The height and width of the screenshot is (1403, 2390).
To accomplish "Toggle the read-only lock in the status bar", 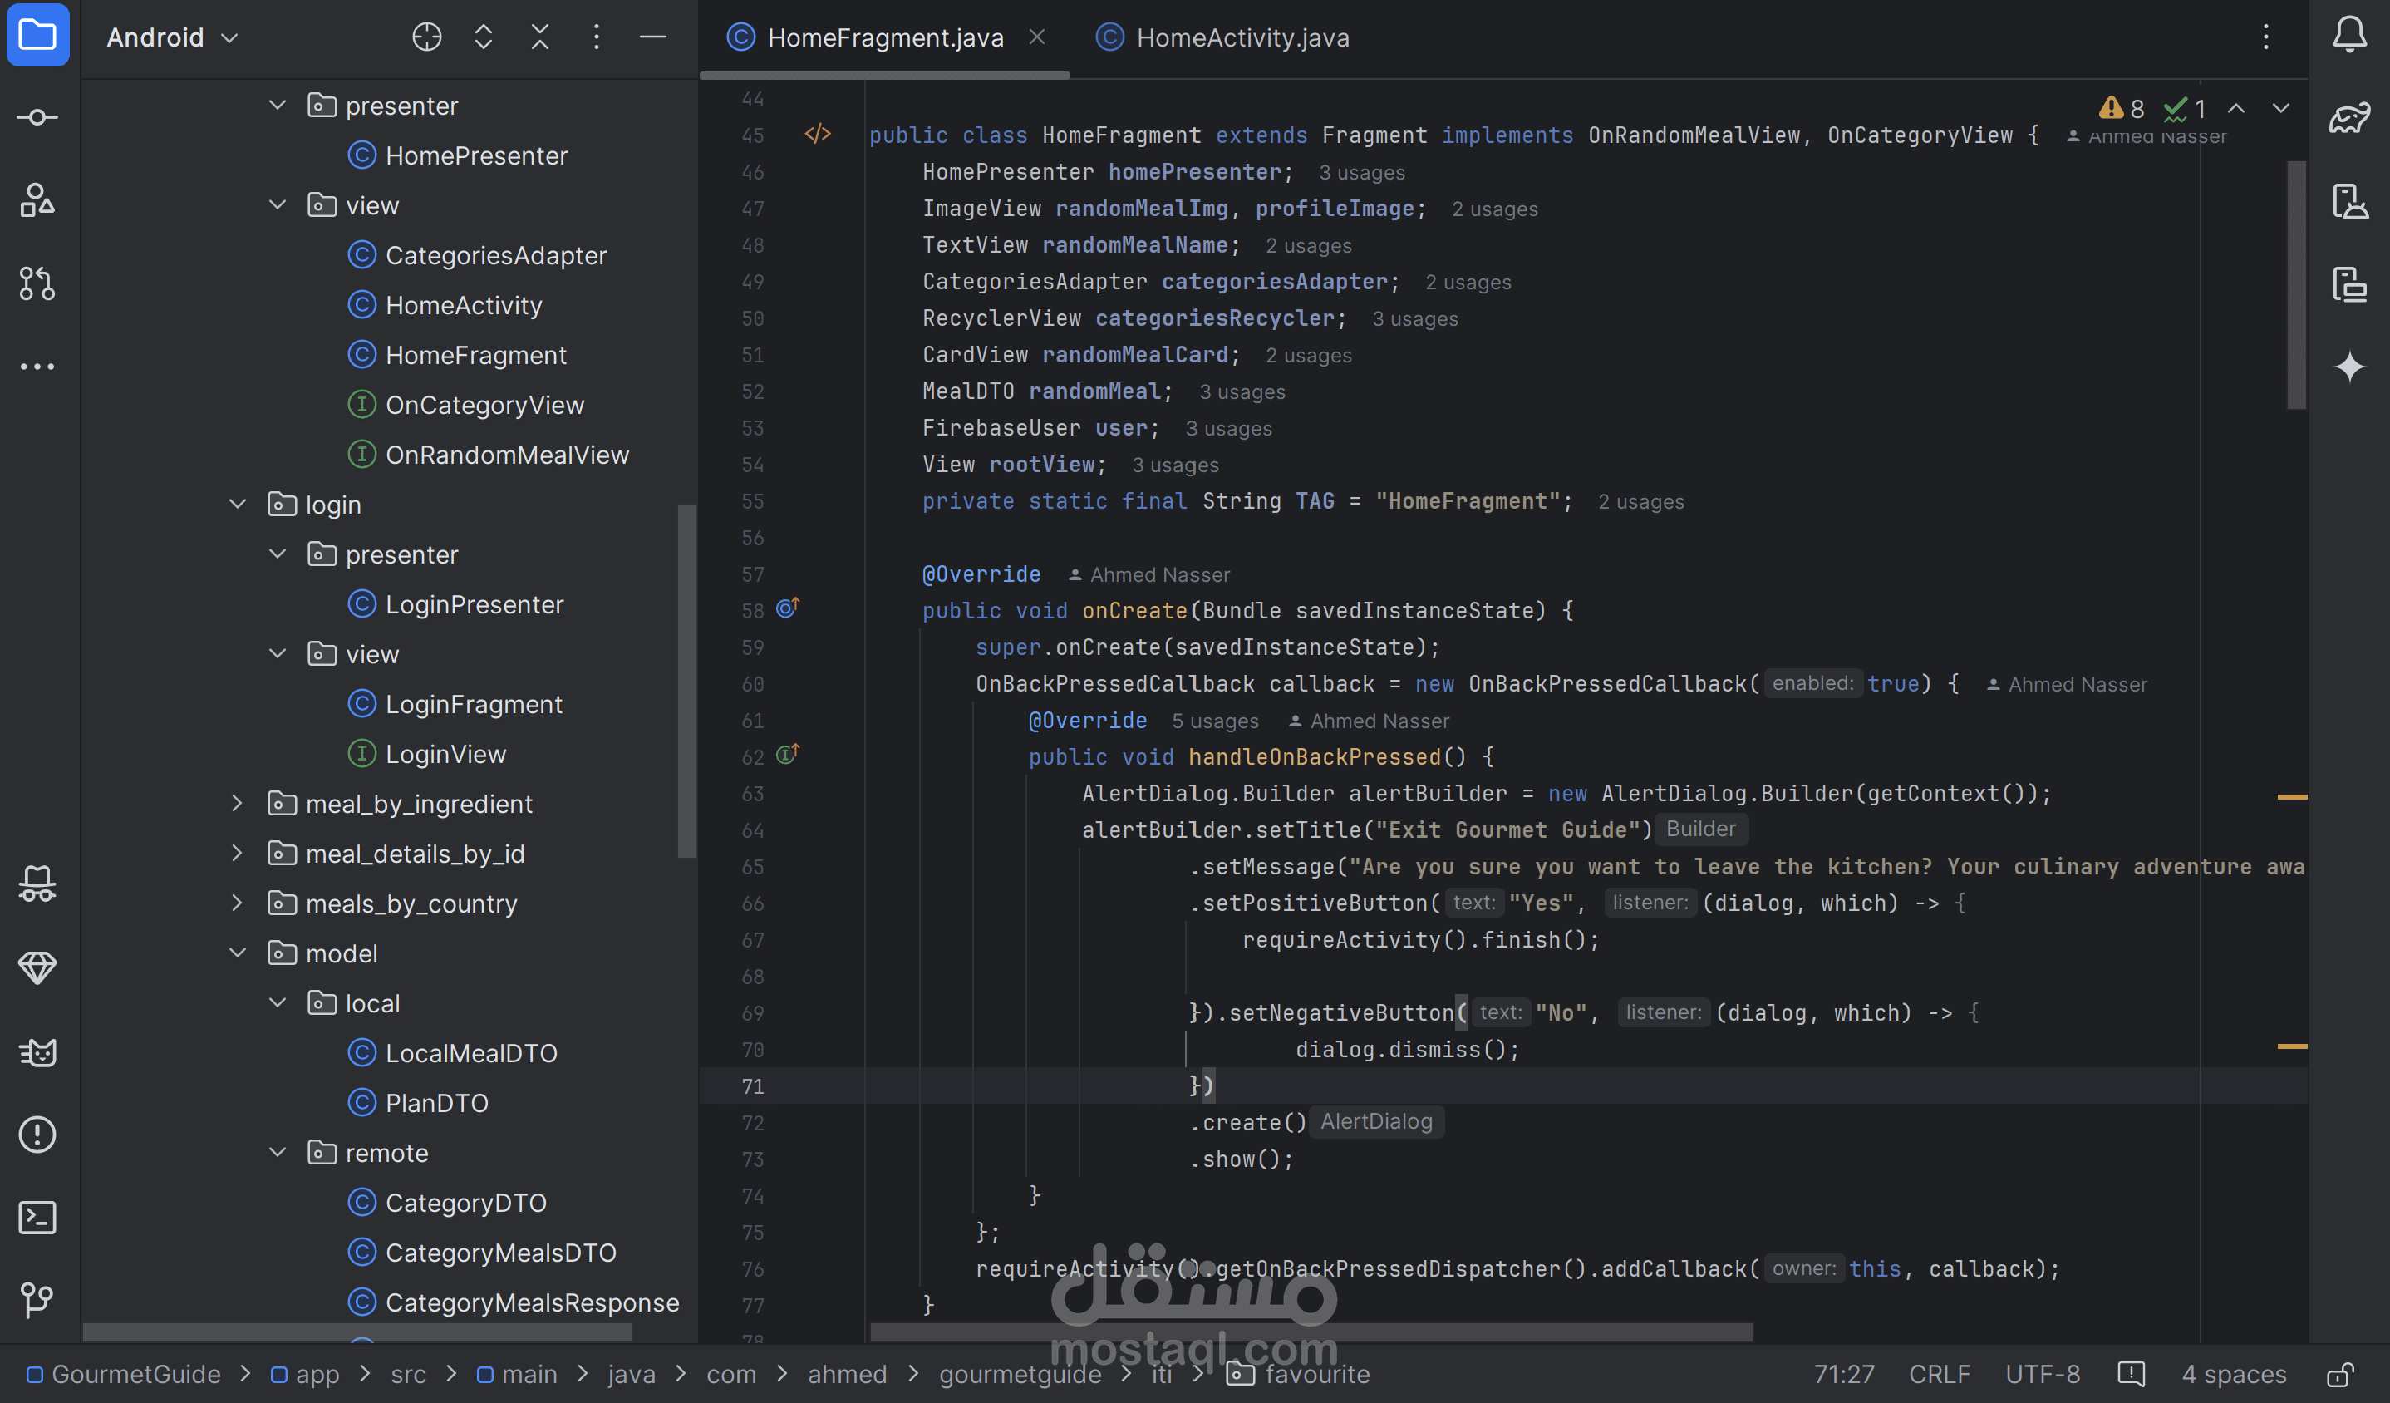I will pos(2340,1375).
